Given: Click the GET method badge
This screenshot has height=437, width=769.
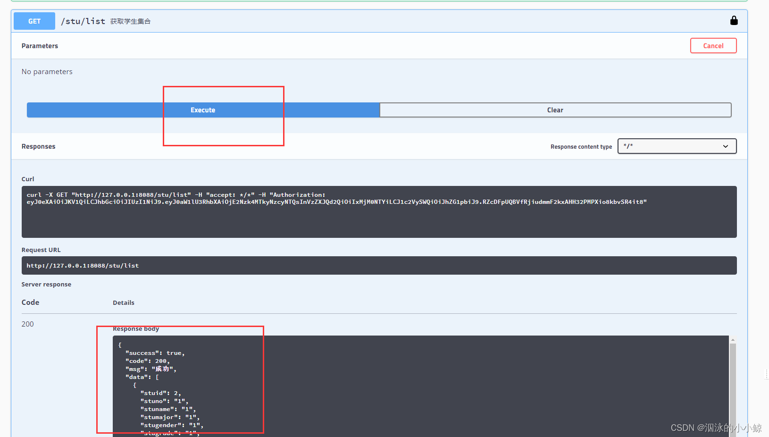Looking at the screenshot, I should point(34,21).
